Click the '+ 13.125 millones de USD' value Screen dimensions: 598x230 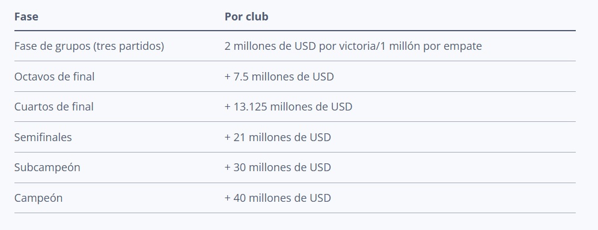tap(288, 107)
